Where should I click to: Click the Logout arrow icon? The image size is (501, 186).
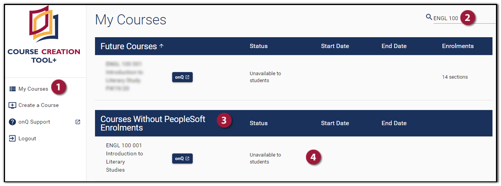[x=12, y=139]
